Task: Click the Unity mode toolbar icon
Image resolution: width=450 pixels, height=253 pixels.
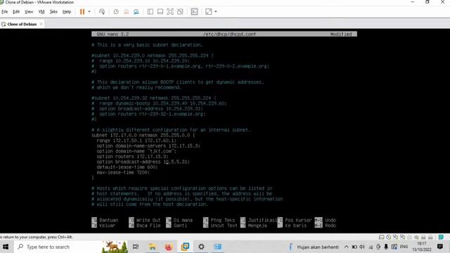Action: pyautogui.click(x=180, y=12)
